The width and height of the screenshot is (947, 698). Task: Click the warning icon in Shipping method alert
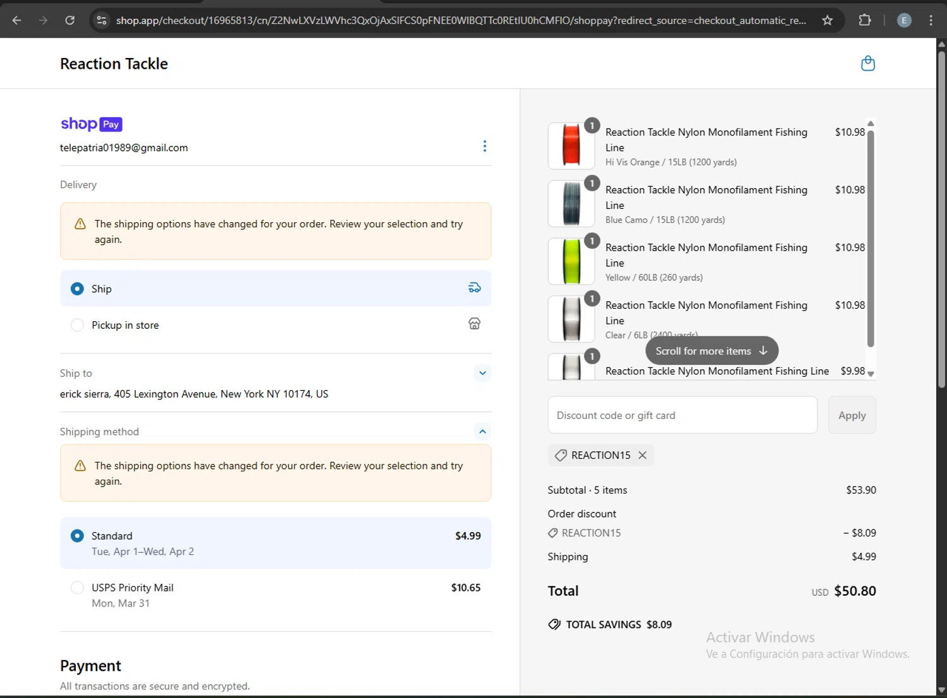pyautogui.click(x=80, y=466)
